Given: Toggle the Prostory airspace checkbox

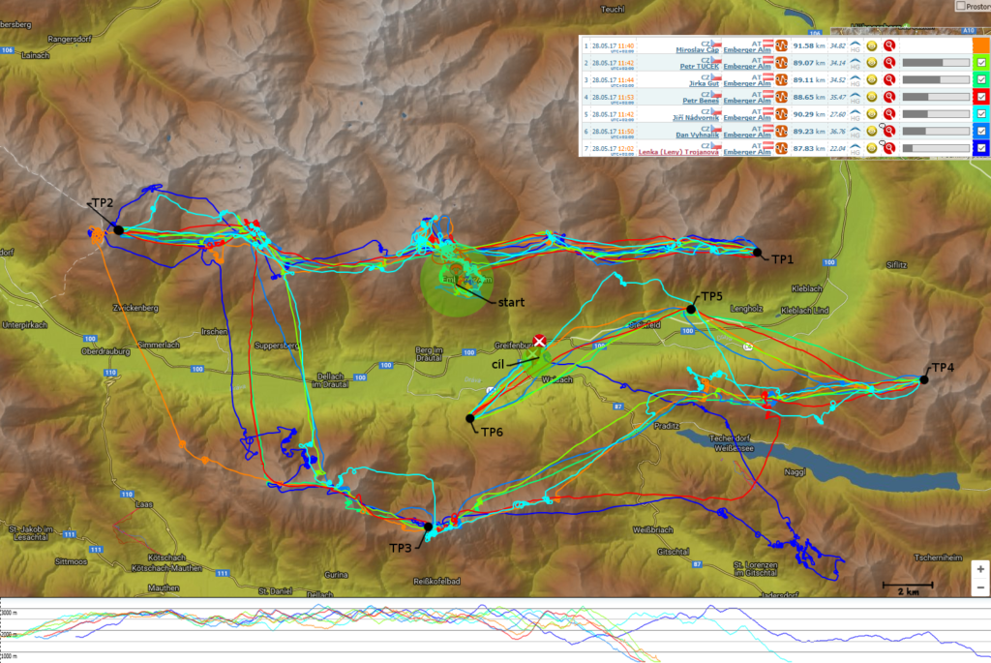Looking at the screenshot, I should pyautogui.click(x=960, y=6).
